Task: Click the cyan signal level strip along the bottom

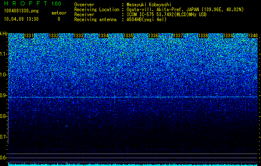Action: coord(133,164)
